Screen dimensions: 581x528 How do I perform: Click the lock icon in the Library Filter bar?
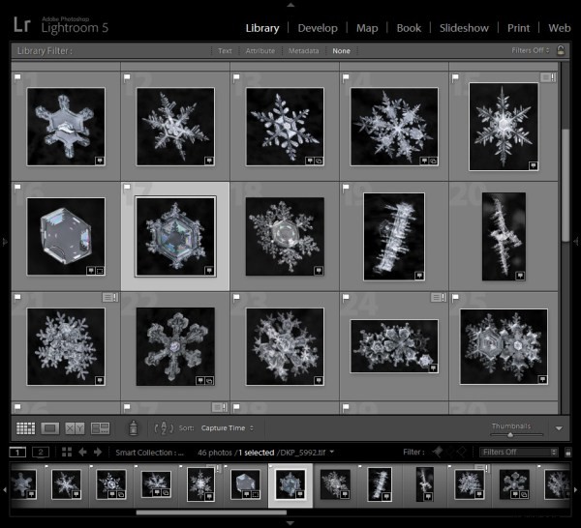coord(561,50)
